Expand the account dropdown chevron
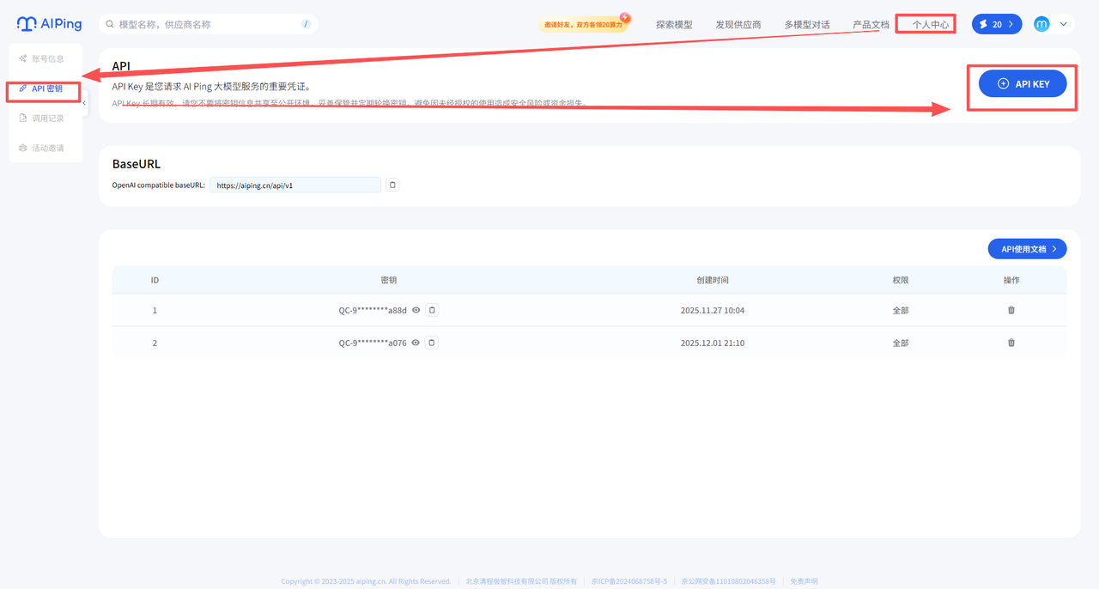The image size is (1099, 589). point(1064,24)
